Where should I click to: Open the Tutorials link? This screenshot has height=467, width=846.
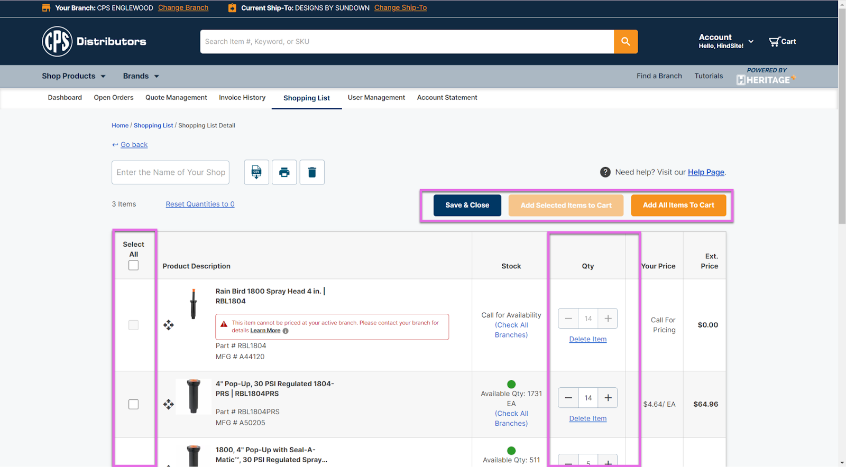click(709, 76)
